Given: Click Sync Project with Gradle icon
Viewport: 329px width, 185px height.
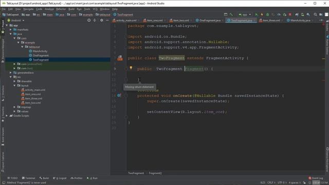Looking at the screenshot, I should tap(297, 14).
